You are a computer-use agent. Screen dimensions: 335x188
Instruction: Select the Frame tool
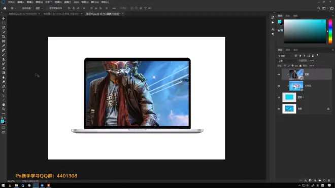pyautogui.click(x=4, y=41)
